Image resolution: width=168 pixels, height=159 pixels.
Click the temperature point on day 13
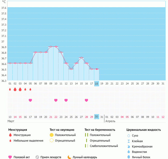coord(71,69)
